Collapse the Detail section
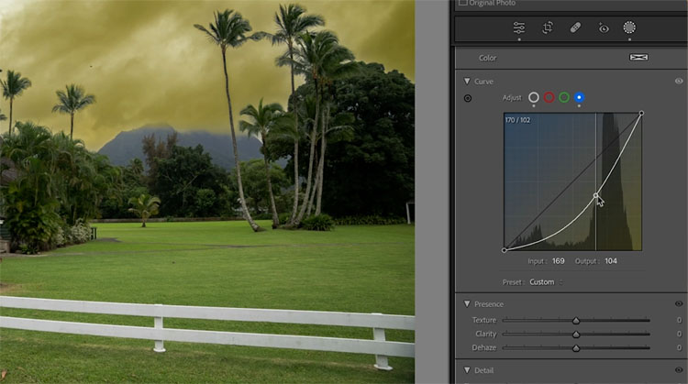688x384 pixels. click(466, 369)
